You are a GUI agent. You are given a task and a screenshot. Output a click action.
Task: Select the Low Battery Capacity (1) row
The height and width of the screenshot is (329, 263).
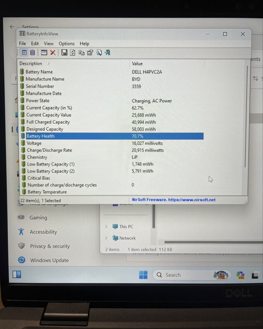point(113,164)
